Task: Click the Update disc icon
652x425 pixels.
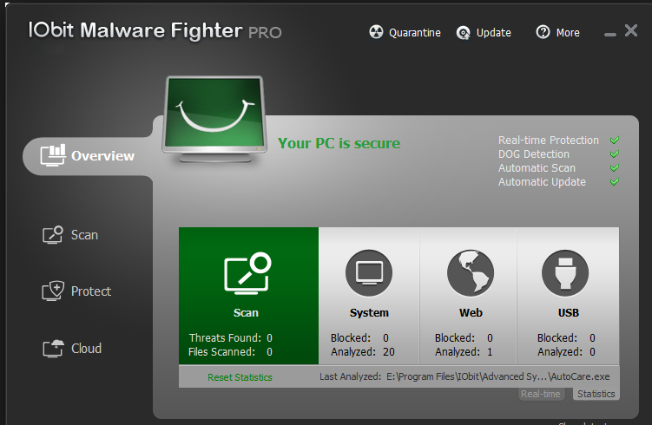Action: click(x=464, y=32)
